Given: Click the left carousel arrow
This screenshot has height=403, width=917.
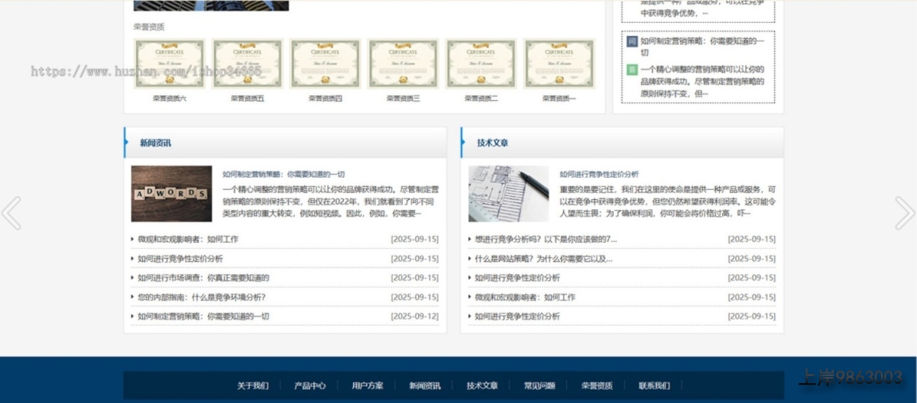Looking at the screenshot, I should (x=11, y=213).
